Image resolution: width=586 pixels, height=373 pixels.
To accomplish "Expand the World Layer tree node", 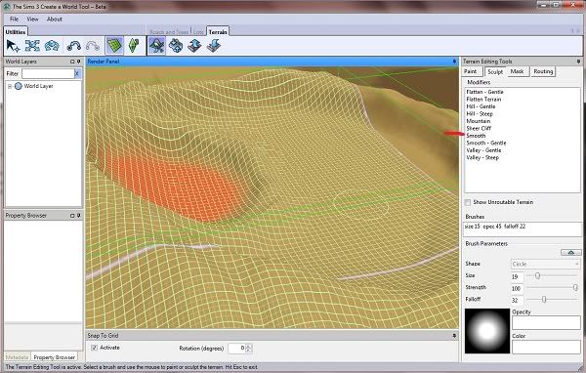I will [x=10, y=86].
